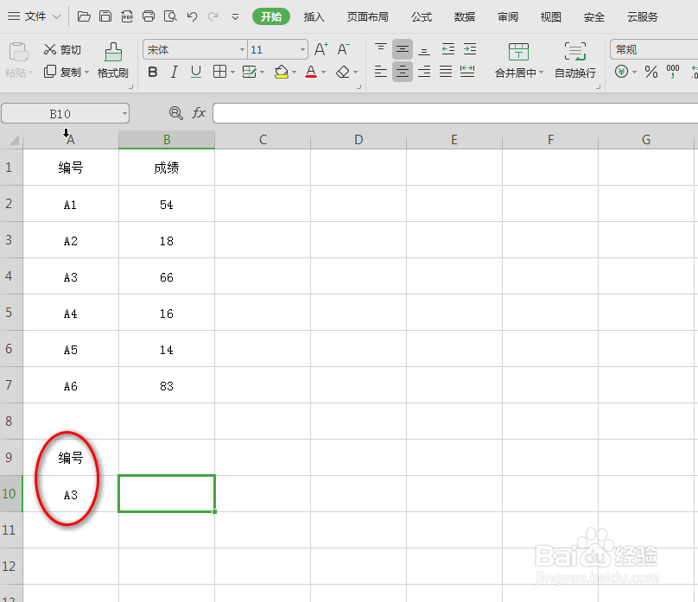Expand the fill color dropdown arrow

[x=295, y=72]
